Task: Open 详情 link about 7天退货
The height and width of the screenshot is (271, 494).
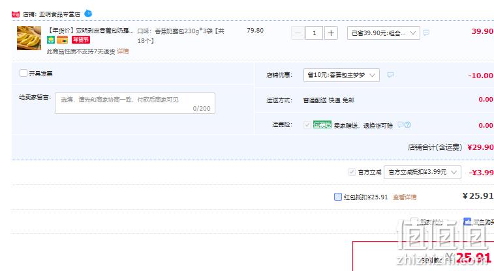Action: tap(123, 51)
